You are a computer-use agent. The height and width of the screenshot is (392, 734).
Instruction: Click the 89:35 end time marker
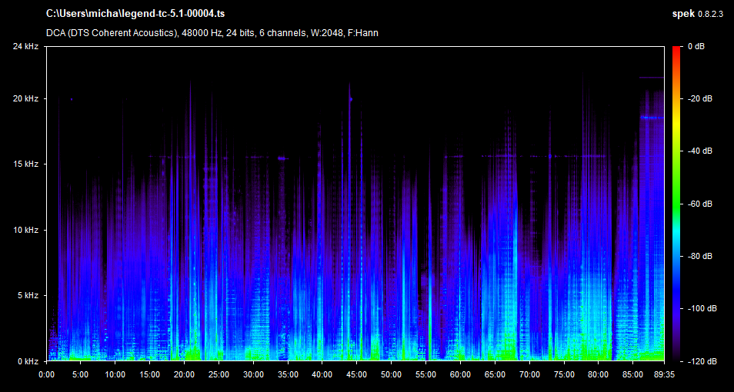[x=663, y=374]
